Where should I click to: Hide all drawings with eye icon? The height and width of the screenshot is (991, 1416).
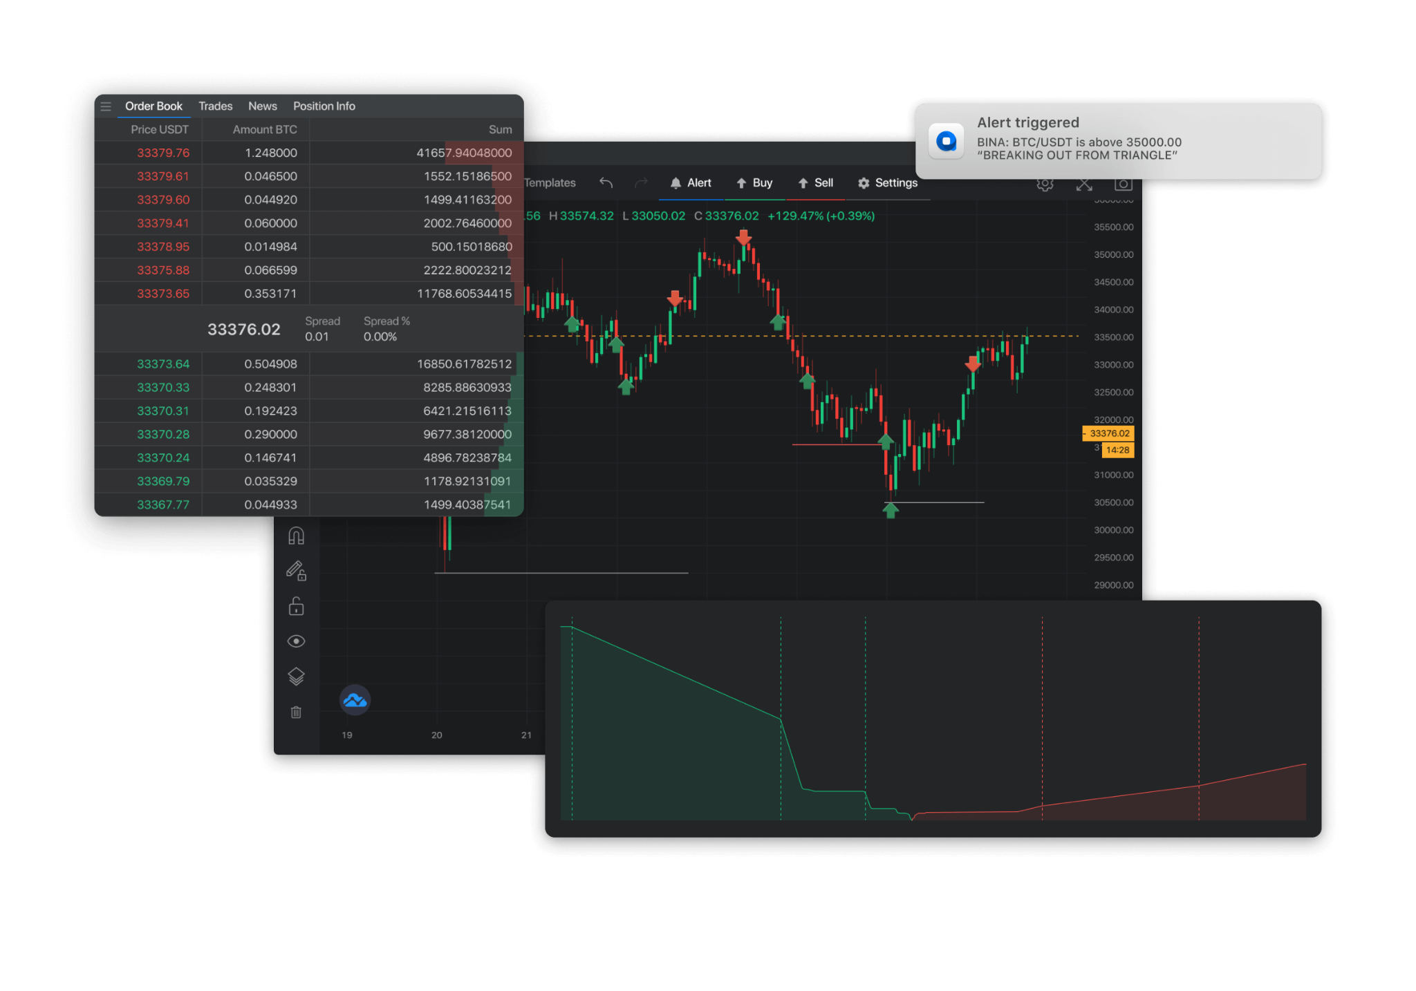tap(296, 641)
